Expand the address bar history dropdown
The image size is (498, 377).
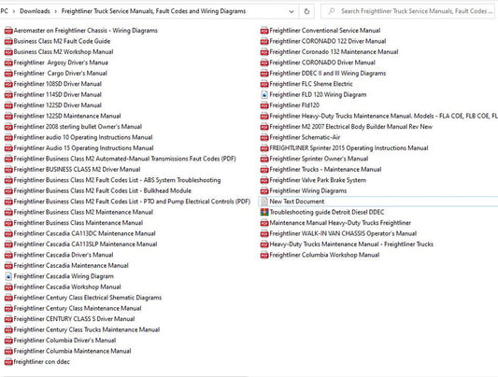tap(292, 11)
